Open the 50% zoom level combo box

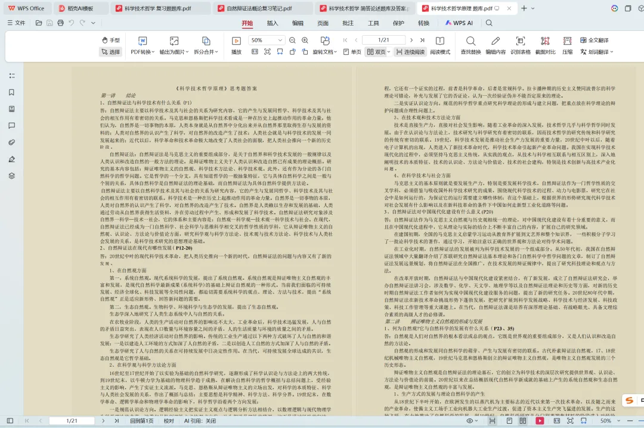click(266, 40)
